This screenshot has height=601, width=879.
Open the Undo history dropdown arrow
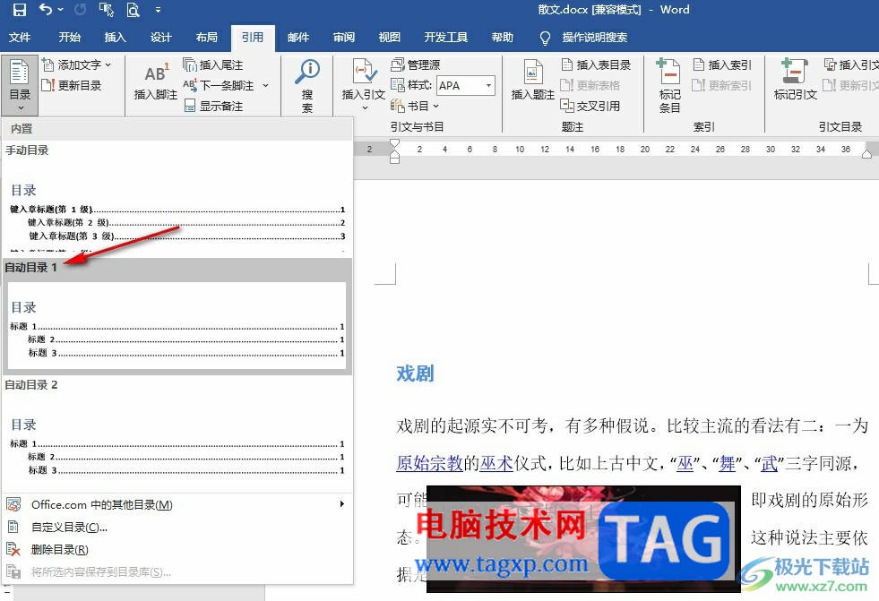tap(61, 10)
